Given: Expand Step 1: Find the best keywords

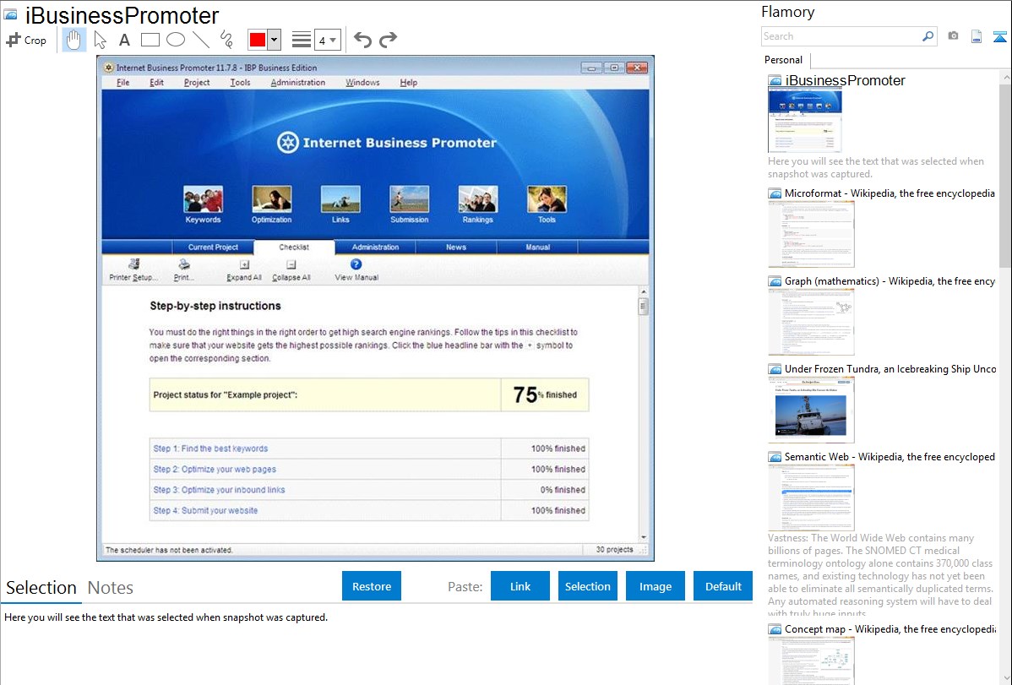Looking at the screenshot, I should click(210, 449).
